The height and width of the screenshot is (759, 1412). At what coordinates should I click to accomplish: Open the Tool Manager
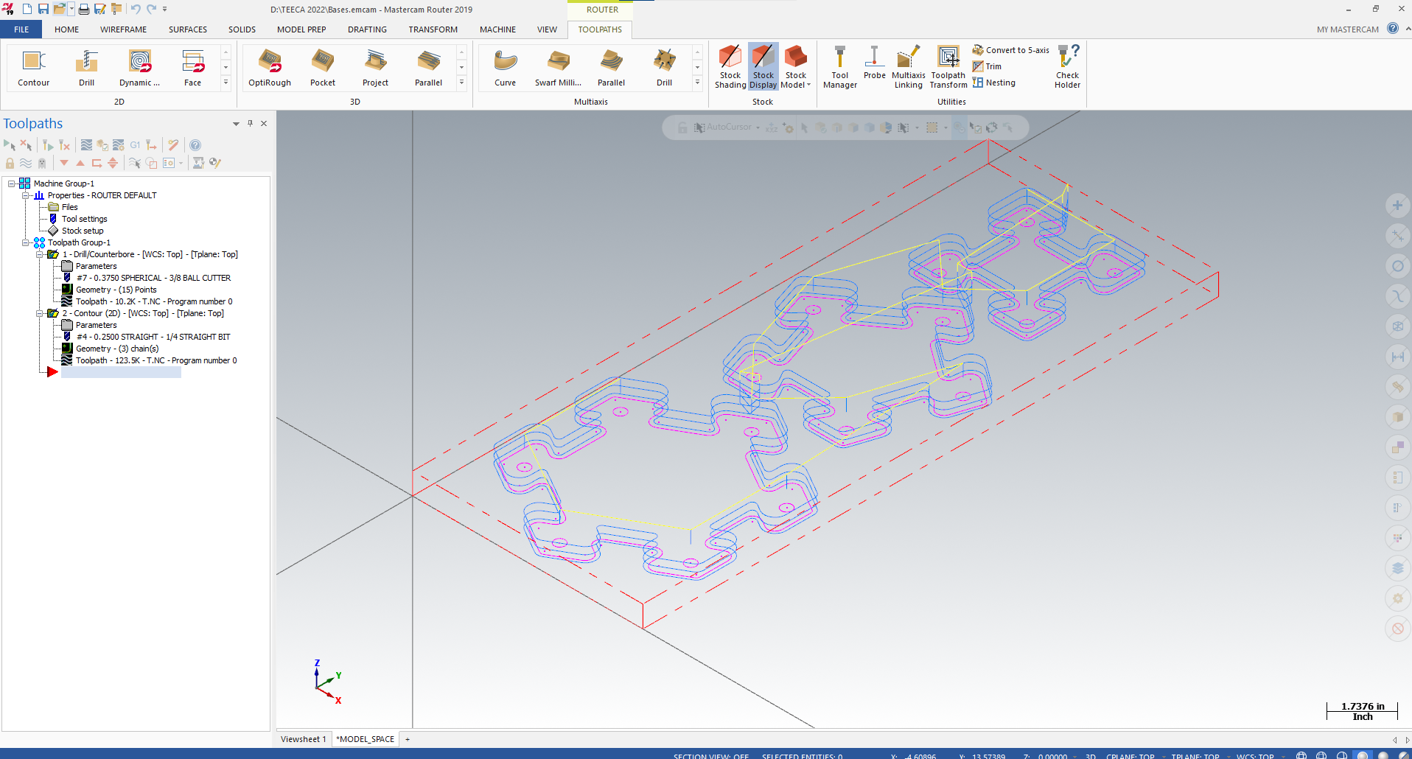839,66
